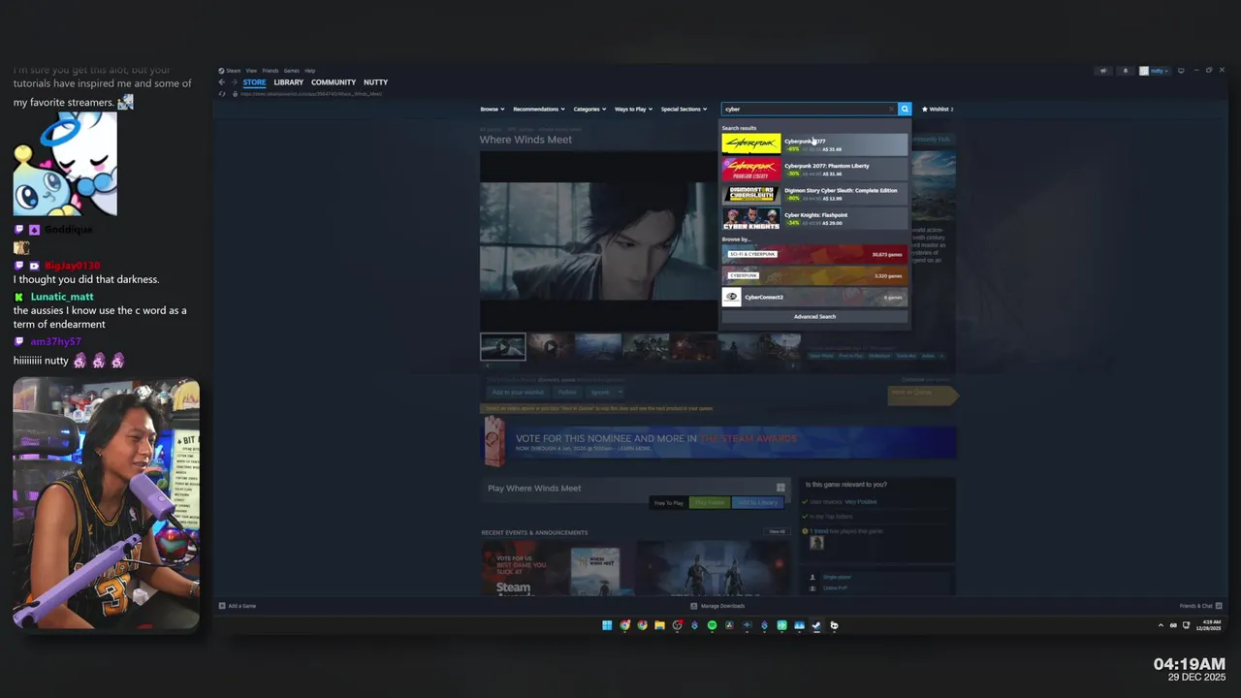This screenshot has width=1241, height=698.
Task: Open Spotify from the taskbar
Action: coord(712,625)
